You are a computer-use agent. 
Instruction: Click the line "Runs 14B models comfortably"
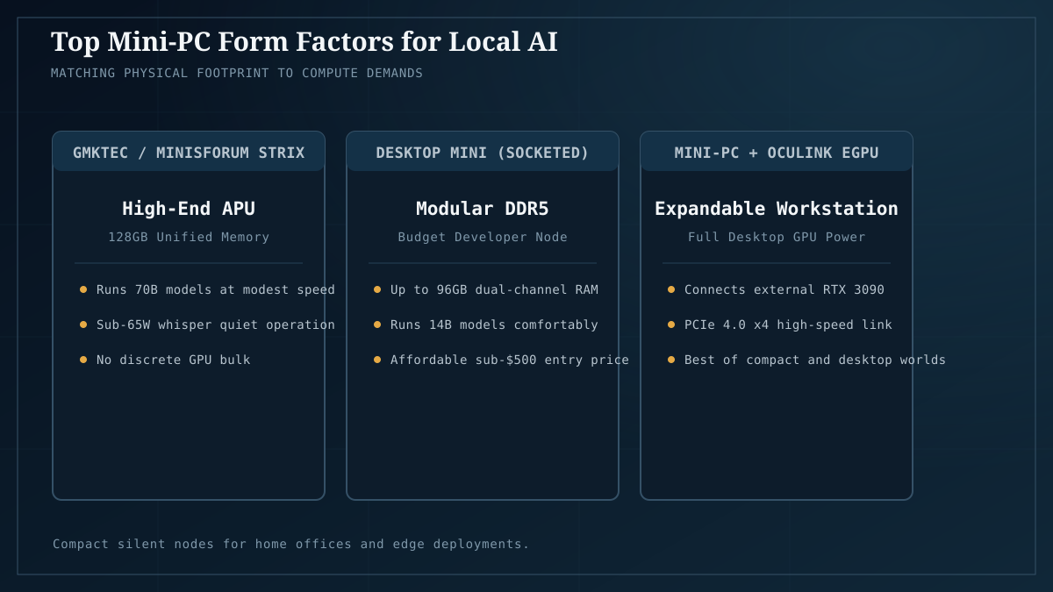(494, 325)
